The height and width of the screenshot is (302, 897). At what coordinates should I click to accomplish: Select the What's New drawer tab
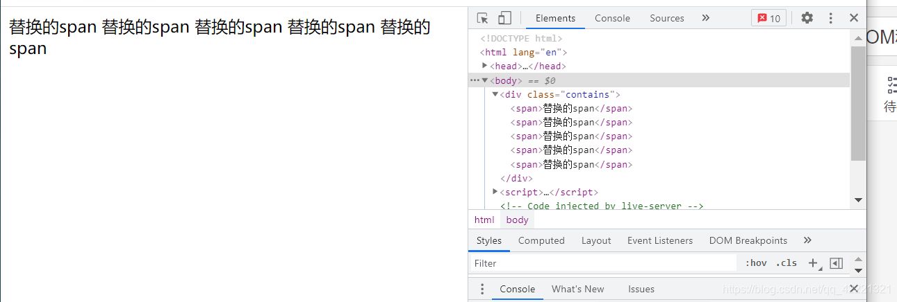coord(578,289)
